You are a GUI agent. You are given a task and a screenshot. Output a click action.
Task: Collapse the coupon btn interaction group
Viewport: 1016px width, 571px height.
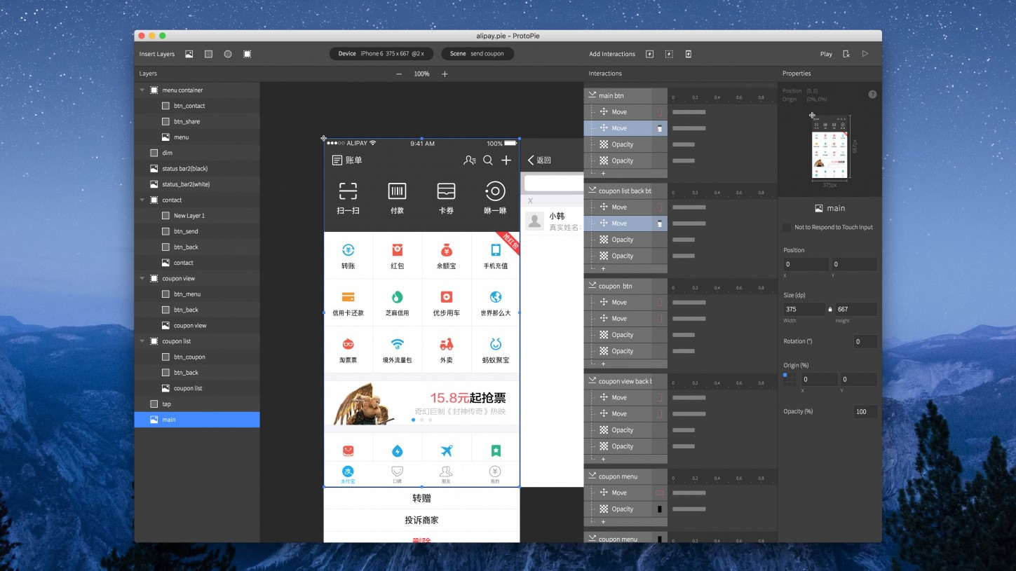click(x=592, y=286)
